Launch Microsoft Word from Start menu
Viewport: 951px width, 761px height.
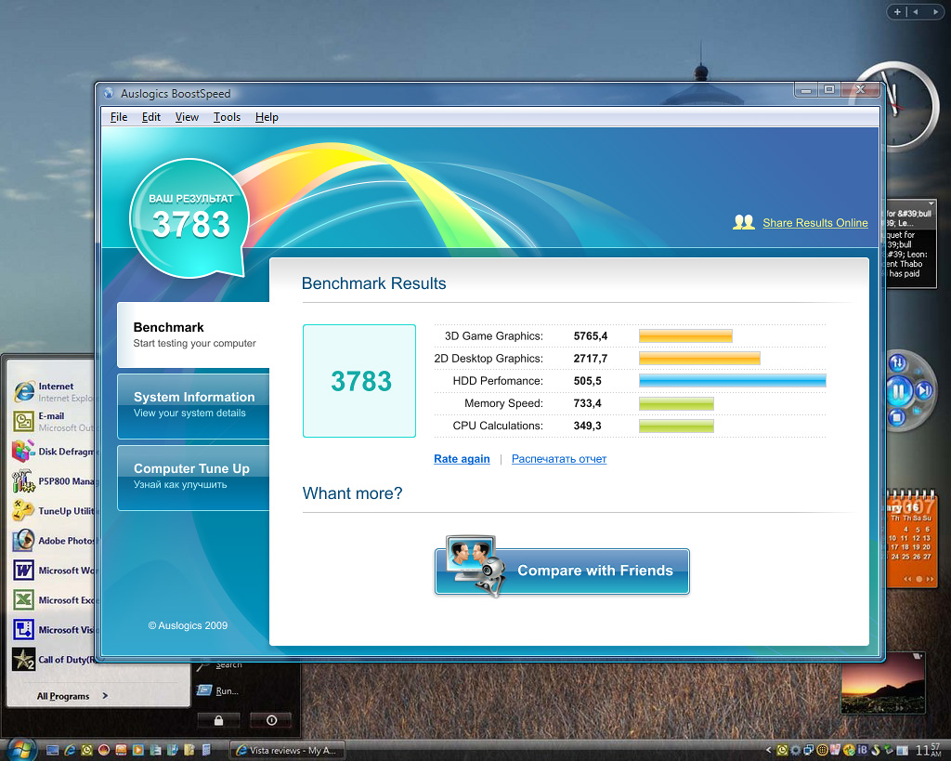coord(53,570)
